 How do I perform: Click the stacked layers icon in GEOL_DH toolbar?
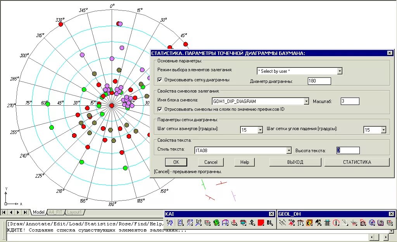(390, 223)
